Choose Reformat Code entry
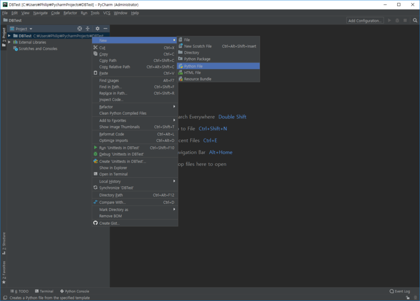The image size is (420, 301). click(135, 134)
